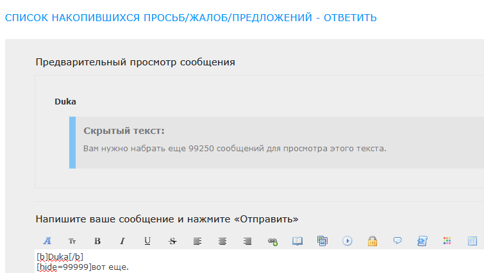Insert a table with table icon
This screenshot has height=273, width=484.
tap(472, 241)
